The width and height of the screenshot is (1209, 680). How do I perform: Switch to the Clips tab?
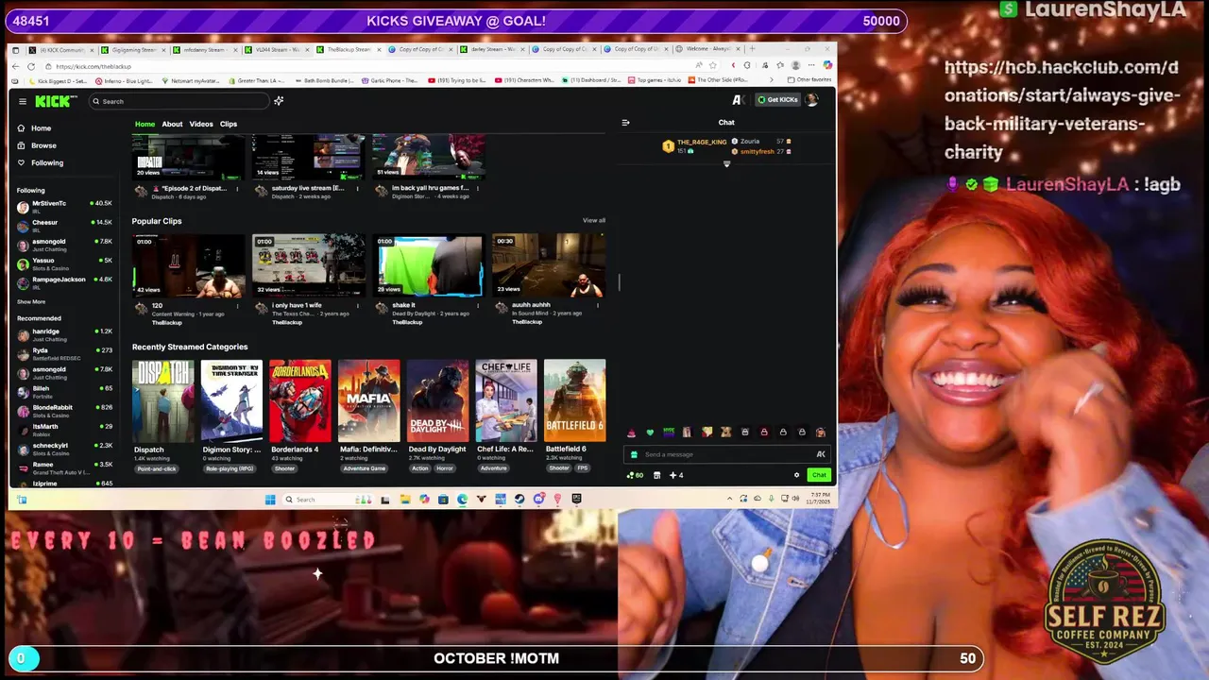pos(229,124)
